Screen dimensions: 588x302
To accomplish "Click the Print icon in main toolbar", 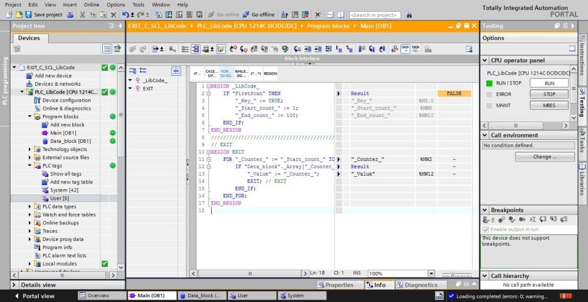I will (x=70, y=15).
